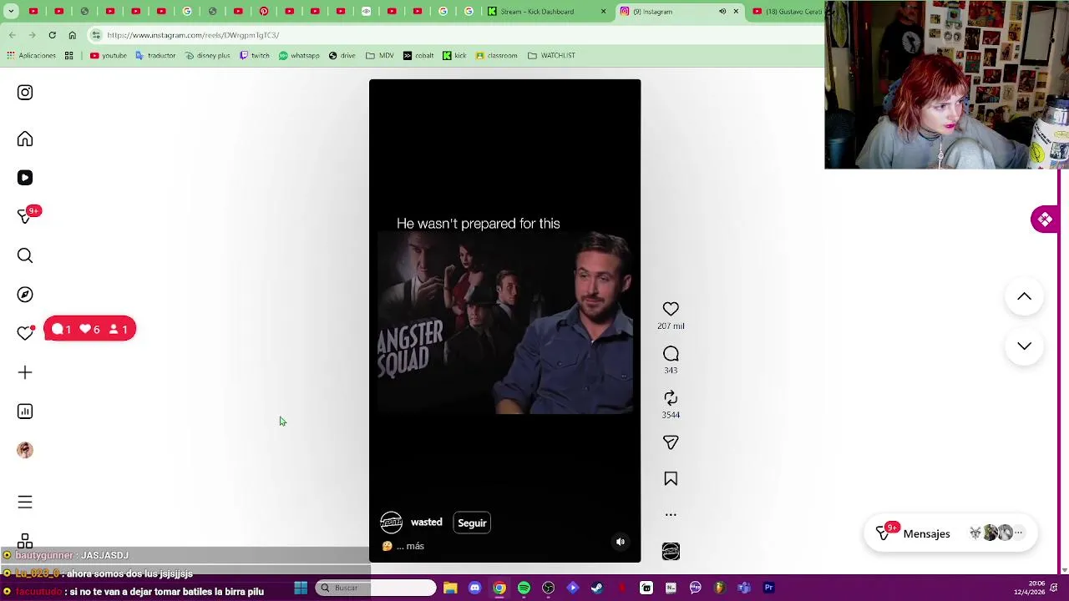
Task: Open WATCHLIST bookmarks folder
Action: coord(551,56)
